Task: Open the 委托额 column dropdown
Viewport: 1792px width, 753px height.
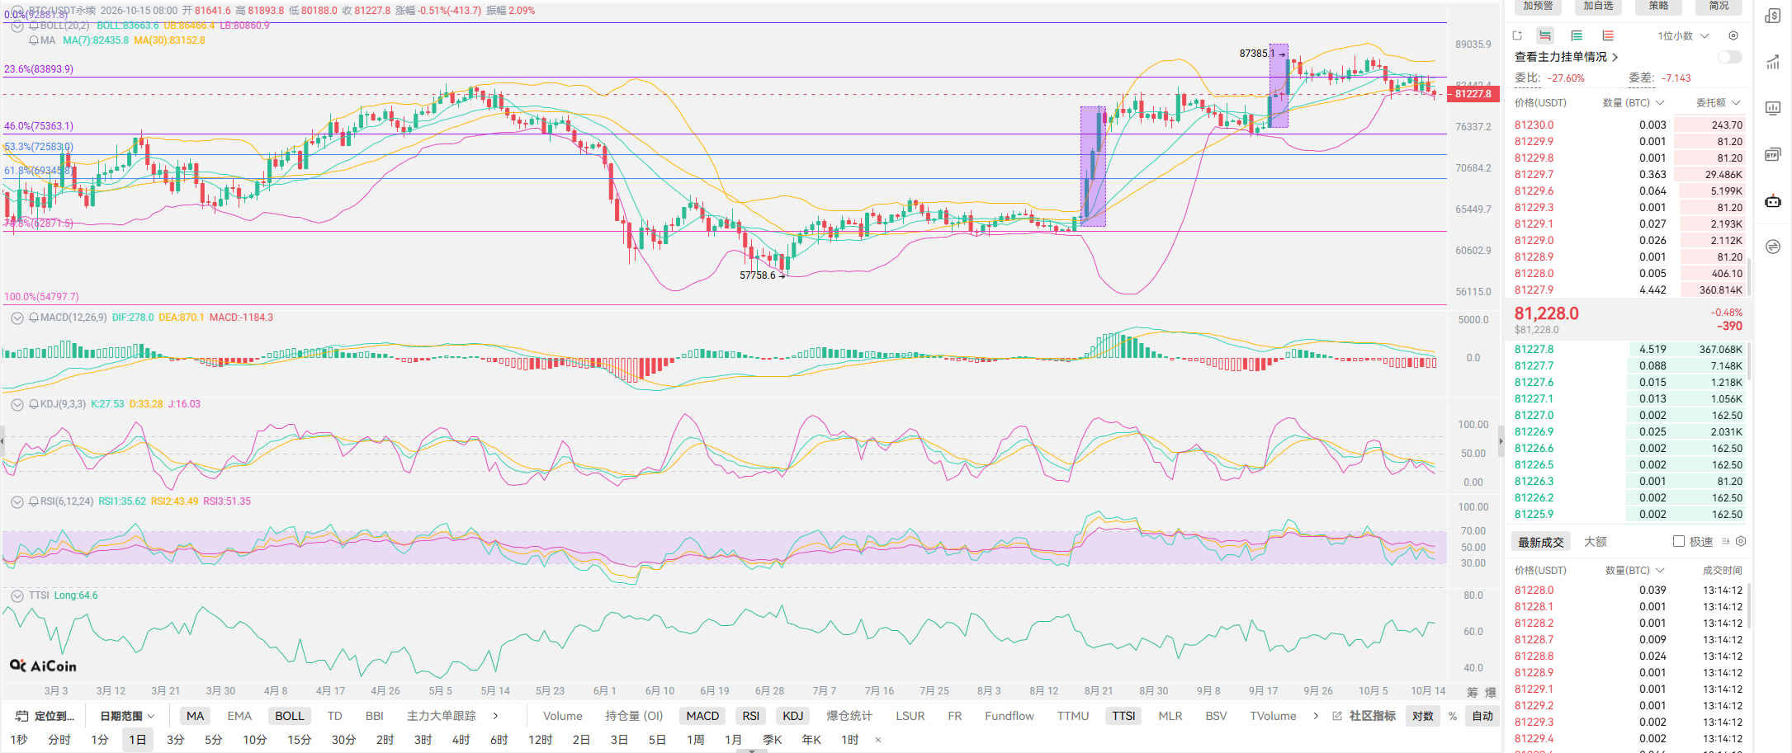Action: (1719, 103)
